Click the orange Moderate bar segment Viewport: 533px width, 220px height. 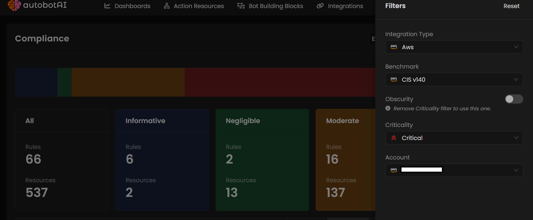click(128, 82)
